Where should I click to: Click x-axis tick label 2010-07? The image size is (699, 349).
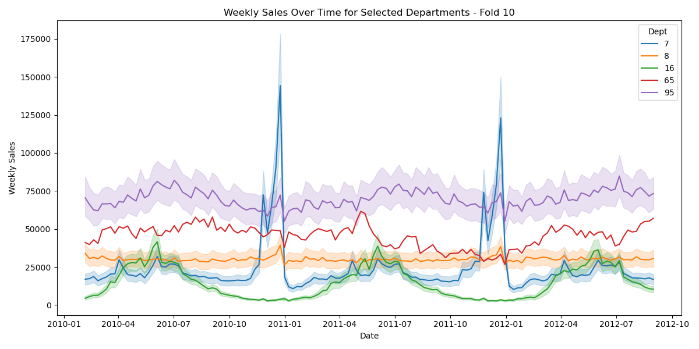coord(174,323)
